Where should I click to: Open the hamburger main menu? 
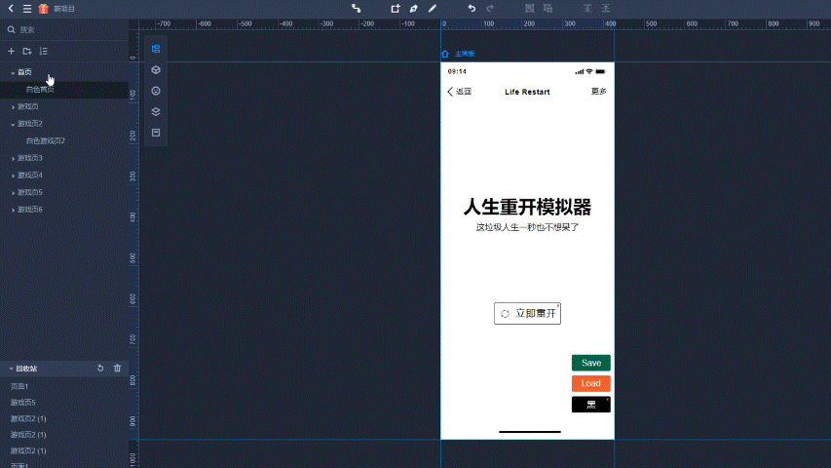click(27, 9)
